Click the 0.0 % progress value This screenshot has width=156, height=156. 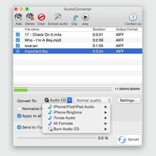pyautogui.click(x=103, y=138)
